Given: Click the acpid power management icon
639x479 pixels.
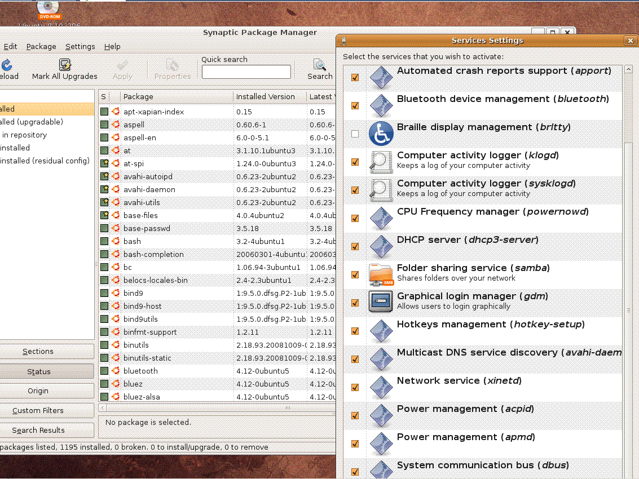Looking at the screenshot, I should click(381, 415).
